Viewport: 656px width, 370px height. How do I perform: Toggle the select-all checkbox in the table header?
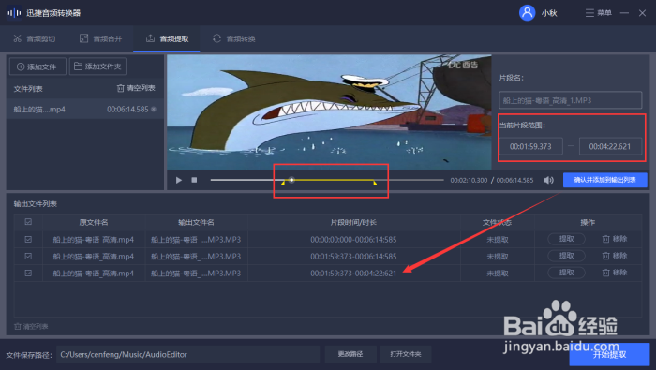pyautogui.click(x=28, y=222)
